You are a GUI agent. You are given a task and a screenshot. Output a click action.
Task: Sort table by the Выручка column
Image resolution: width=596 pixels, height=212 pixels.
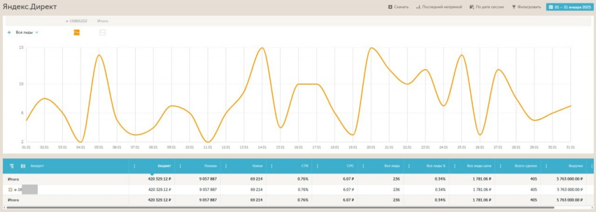(x=576, y=166)
